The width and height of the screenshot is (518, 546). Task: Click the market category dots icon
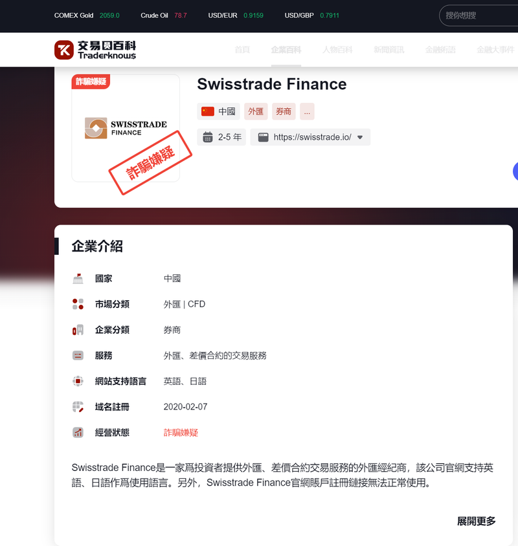[78, 304]
